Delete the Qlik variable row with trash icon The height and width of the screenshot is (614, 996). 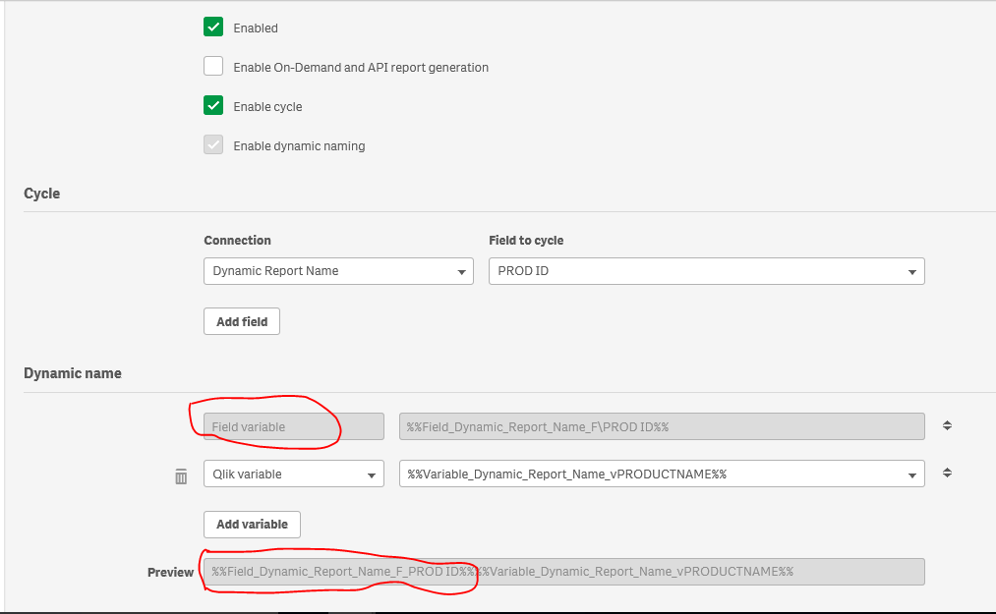(x=181, y=476)
